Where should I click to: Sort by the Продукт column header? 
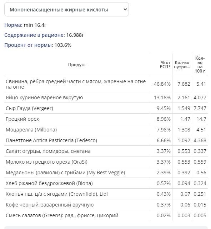(x=77, y=65)
